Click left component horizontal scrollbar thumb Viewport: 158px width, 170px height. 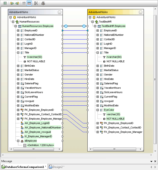pos(34,149)
